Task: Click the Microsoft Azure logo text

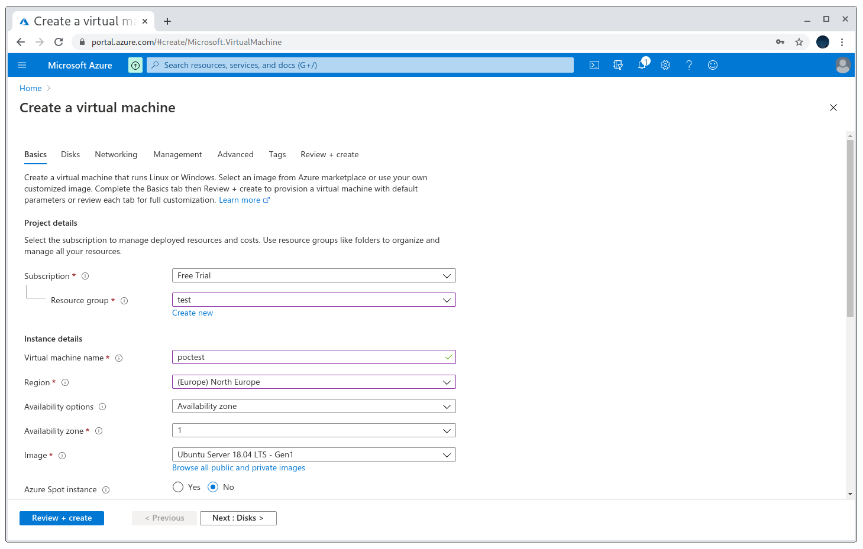Action: 80,65
